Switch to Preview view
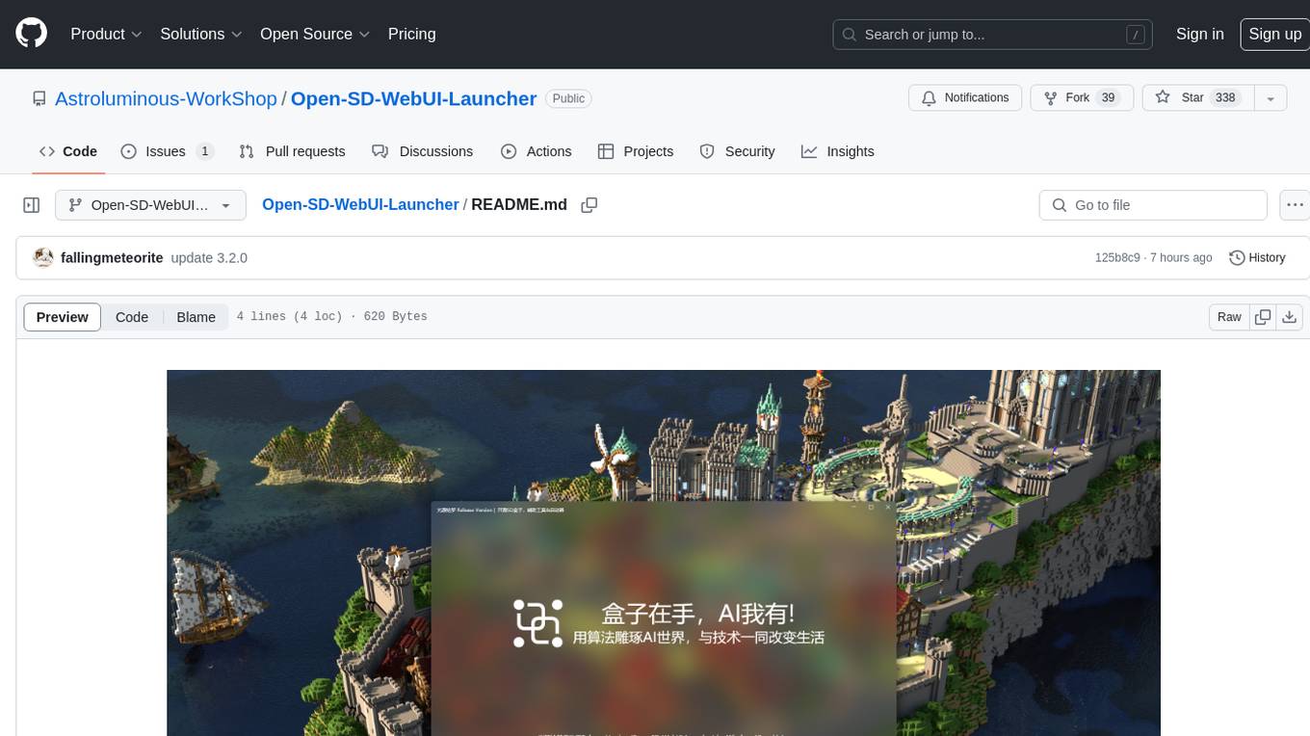 point(63,317)
